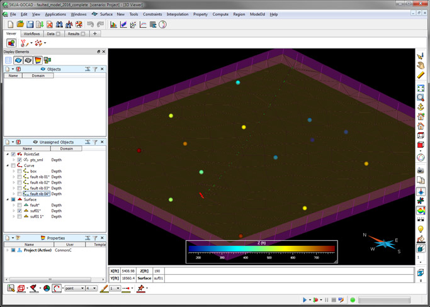The image size is (430, 307).
Task: Open the point style dropdown
Action: [74, 288]
